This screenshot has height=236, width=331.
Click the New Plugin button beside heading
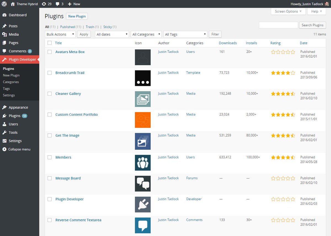click(x=77, y=16)
